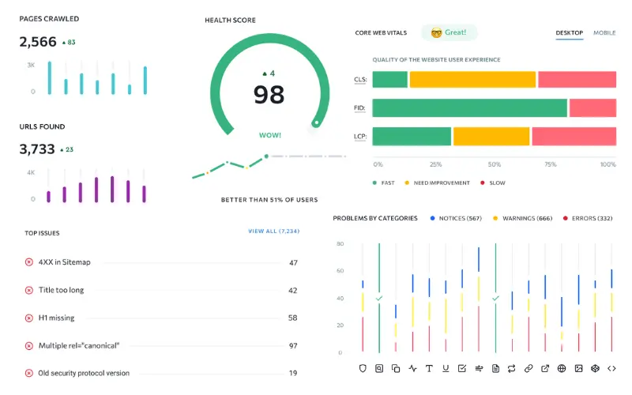
Task: Click the green checkmark on second category bar
Action: click(x=379, y=299)
